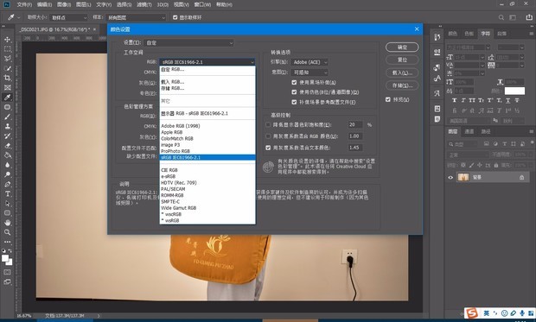Viewport: 536px width, 322px height.
Task: Select the Zoom tool
Action: pyautogui.click(x=7, y=232)
